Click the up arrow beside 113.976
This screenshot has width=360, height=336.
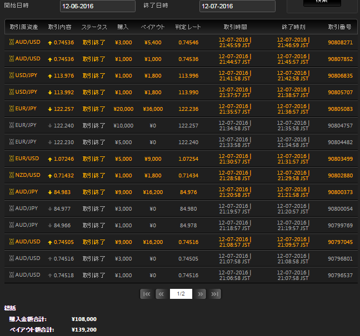click(51, 75)
